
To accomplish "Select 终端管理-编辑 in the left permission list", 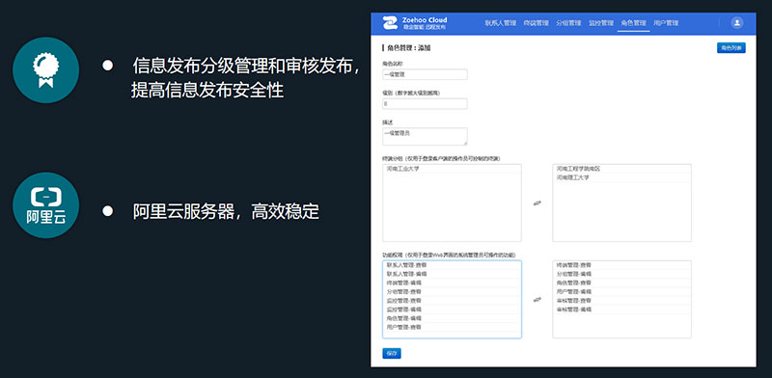I will pyautogui.click(x=452, y=283).
